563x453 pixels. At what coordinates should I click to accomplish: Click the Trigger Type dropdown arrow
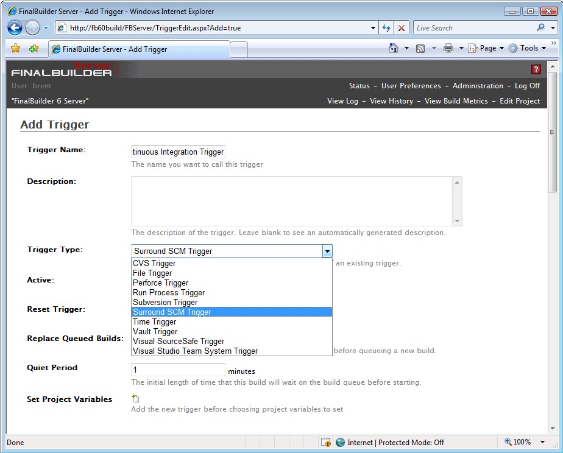(327, 251)
